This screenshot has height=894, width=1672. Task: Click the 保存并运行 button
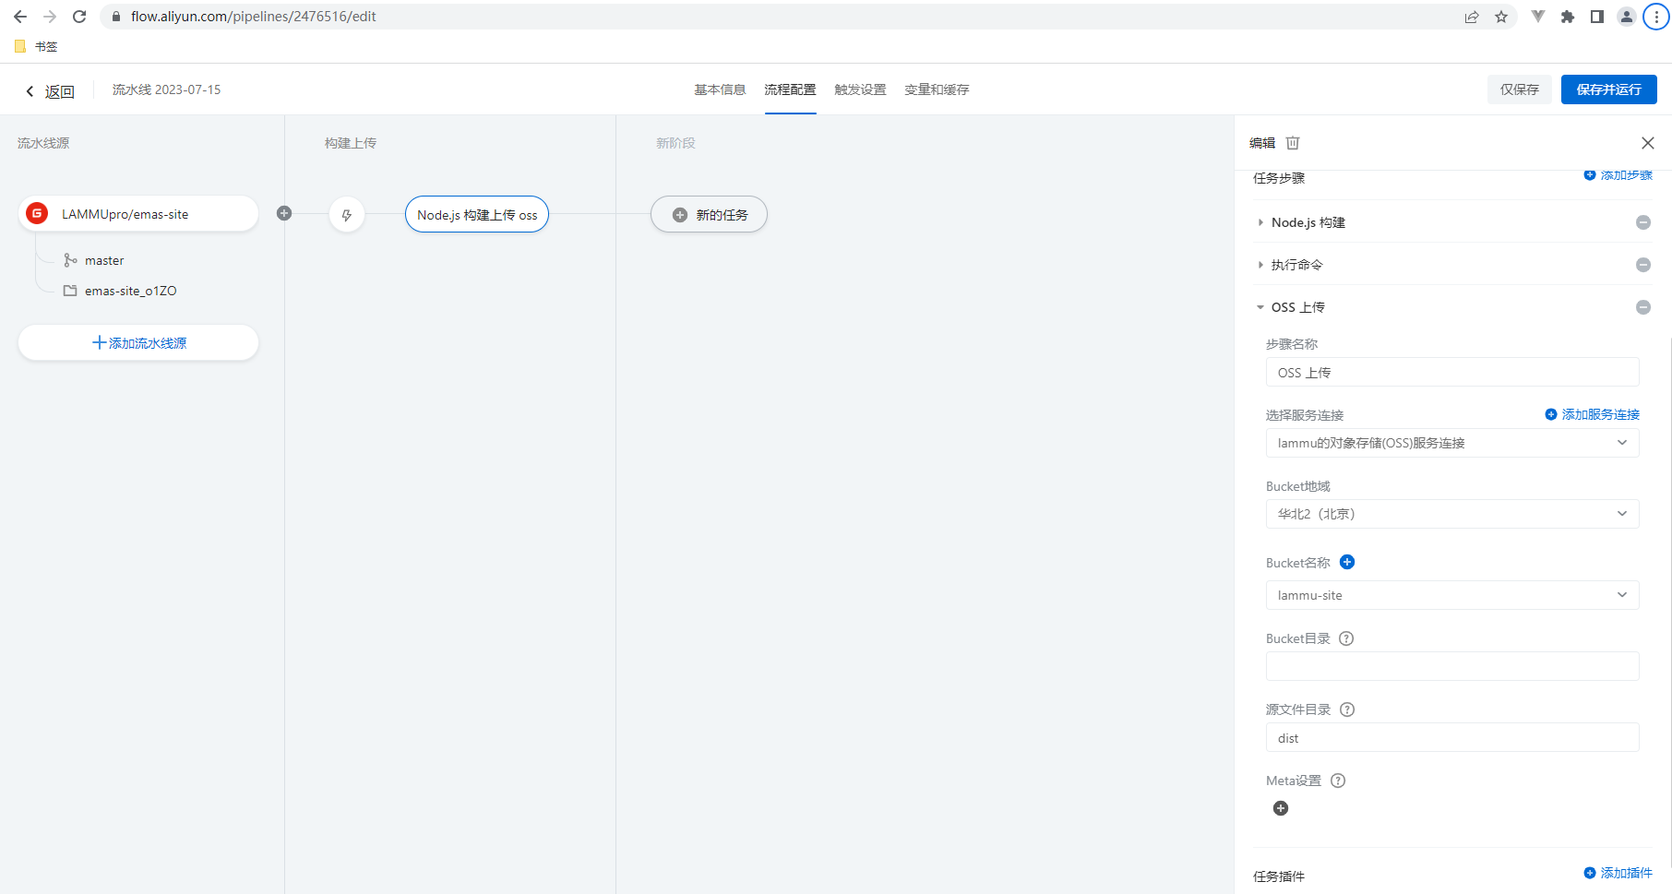[x=1608, y=89]
